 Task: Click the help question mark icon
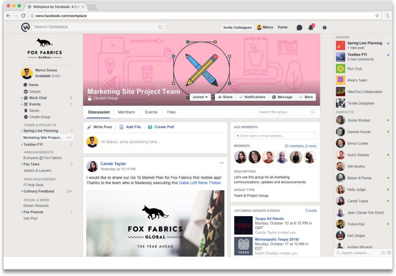click(325, 28)
